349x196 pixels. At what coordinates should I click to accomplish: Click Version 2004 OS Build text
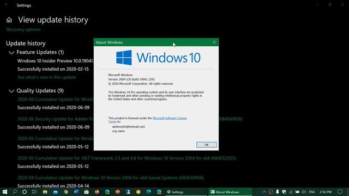point(131,79)
